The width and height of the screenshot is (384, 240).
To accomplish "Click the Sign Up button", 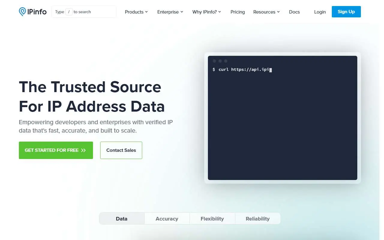I will [x=346, y=12].
